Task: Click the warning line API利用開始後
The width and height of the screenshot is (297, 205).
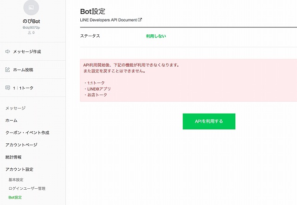Action: [131, 65]
